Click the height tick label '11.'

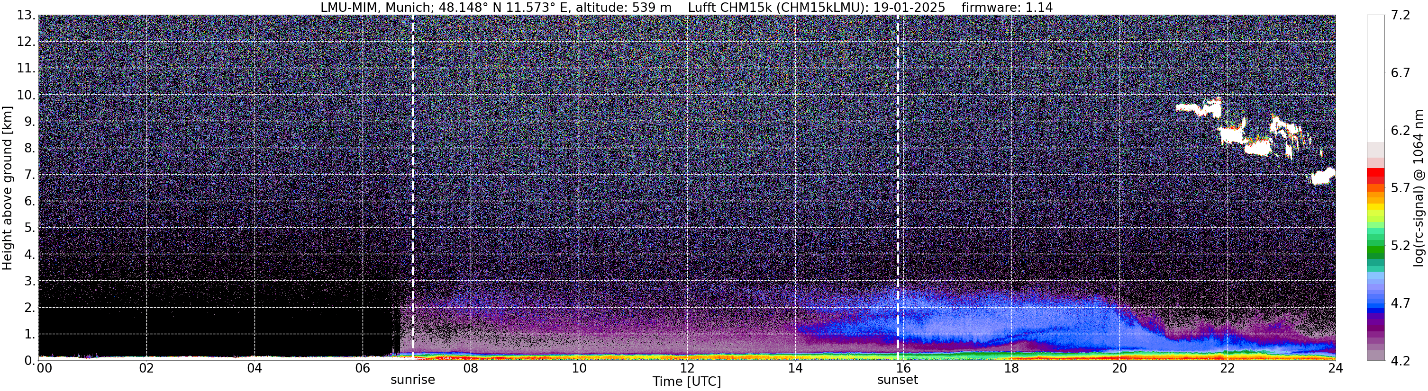(26, 69)
